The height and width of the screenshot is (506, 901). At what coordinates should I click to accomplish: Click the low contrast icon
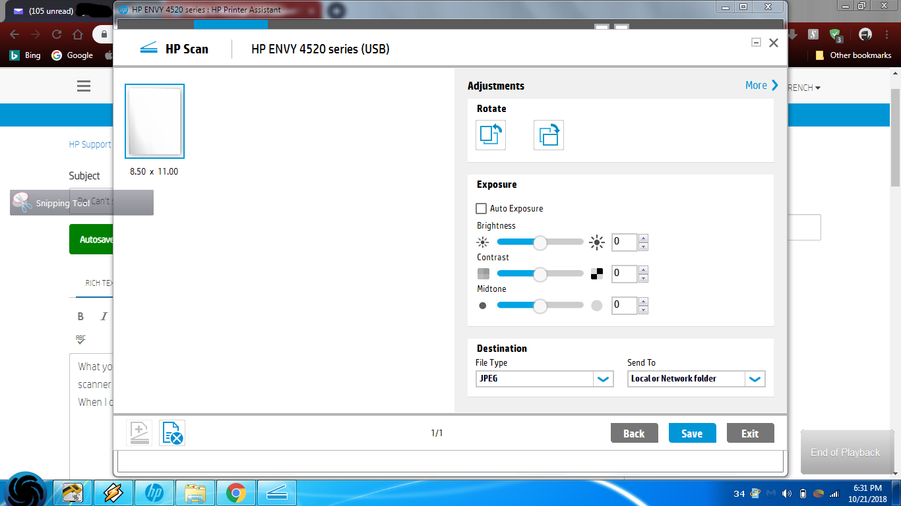click(x=483, y=273)
